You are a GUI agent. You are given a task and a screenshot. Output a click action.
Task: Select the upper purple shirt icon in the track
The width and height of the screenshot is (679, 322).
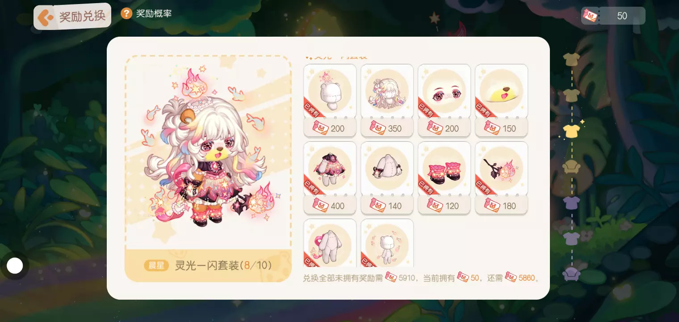click(571, 203)
